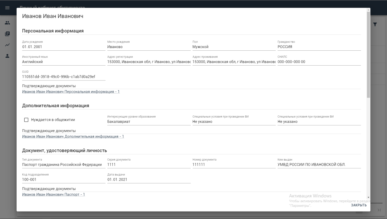Toggle the "Нуждается в общежитии" checkbox
This screenshot has height=219, width=387.
tap(26, 120)
